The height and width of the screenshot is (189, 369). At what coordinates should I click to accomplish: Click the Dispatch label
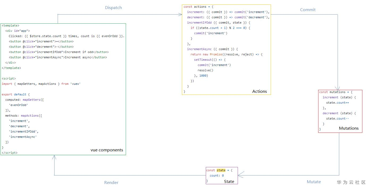113,8
